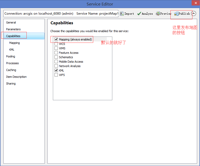Click the Schematics label text
This screenshot has height=166, width=200.
pos(66,57)
